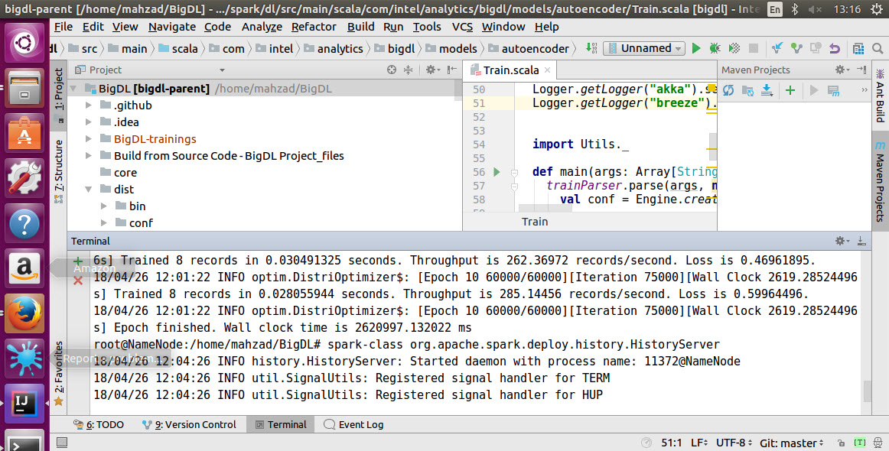Open the Git: master branch popup
889x451 pixels.
pyautogui.click(x=792, y=443)
